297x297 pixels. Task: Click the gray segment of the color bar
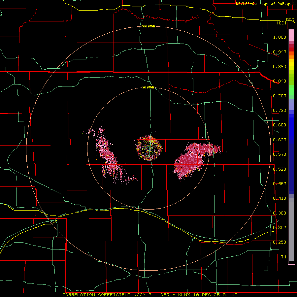coord(291,229)
